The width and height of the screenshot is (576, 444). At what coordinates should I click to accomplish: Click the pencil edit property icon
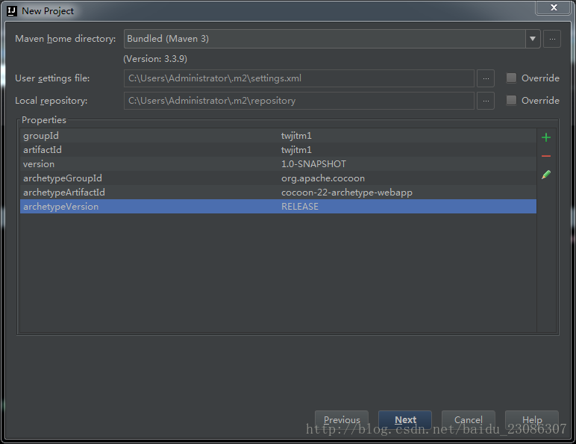pos(546,175)
